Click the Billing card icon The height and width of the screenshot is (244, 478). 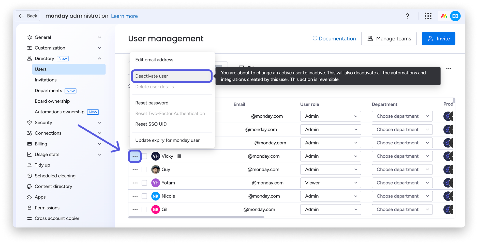click(29, 144)
